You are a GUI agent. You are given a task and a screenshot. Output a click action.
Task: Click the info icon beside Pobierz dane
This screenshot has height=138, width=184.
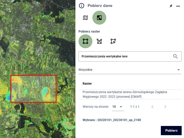click(82, 6)
